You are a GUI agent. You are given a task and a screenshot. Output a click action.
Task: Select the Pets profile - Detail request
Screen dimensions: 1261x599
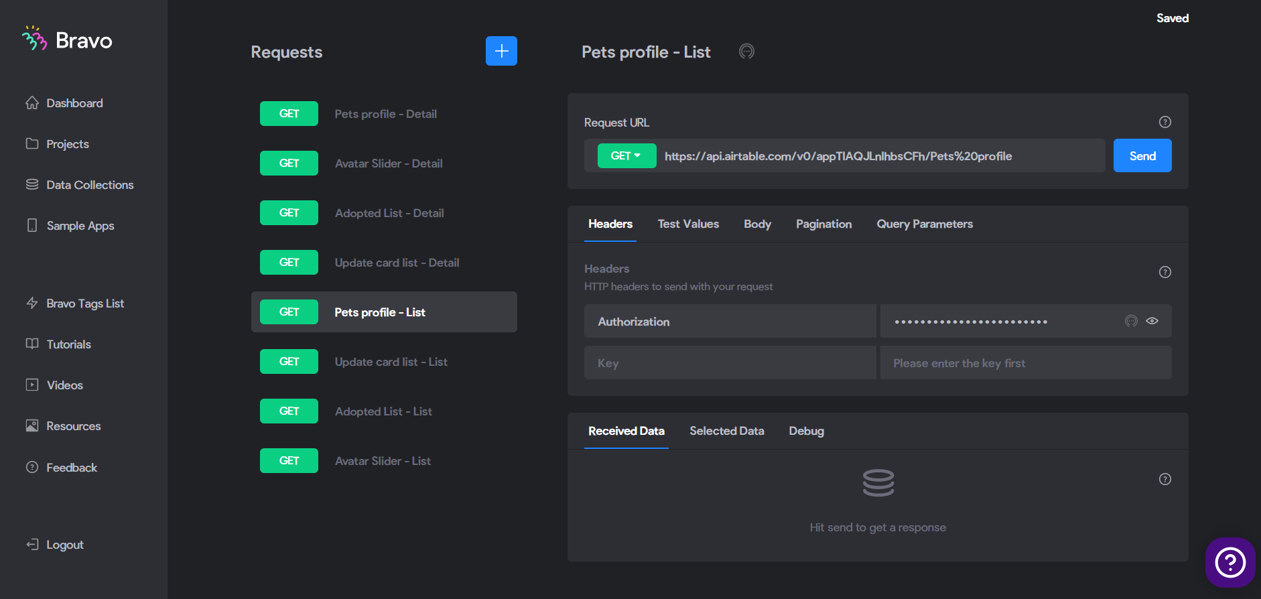[384, 114]
